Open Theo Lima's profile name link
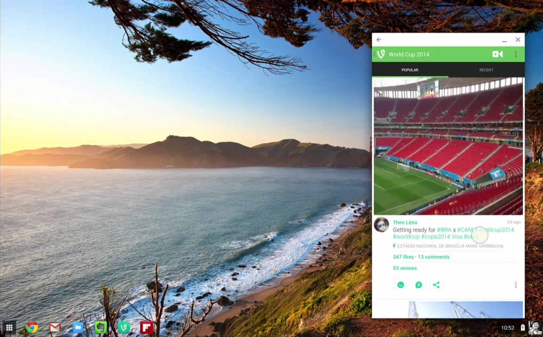 point(405,222)
